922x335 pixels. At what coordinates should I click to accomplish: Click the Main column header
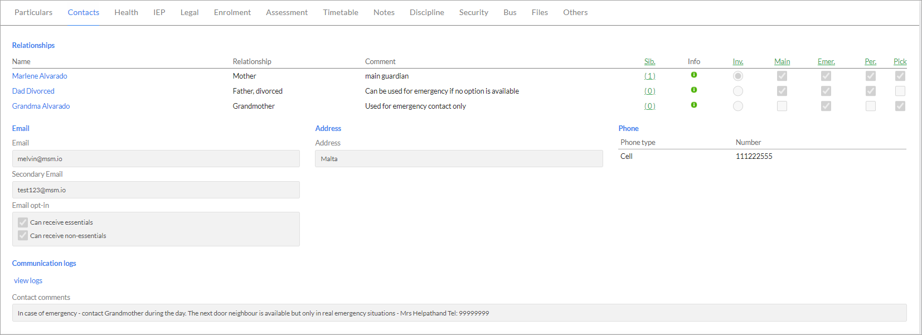tap(782, 61)
